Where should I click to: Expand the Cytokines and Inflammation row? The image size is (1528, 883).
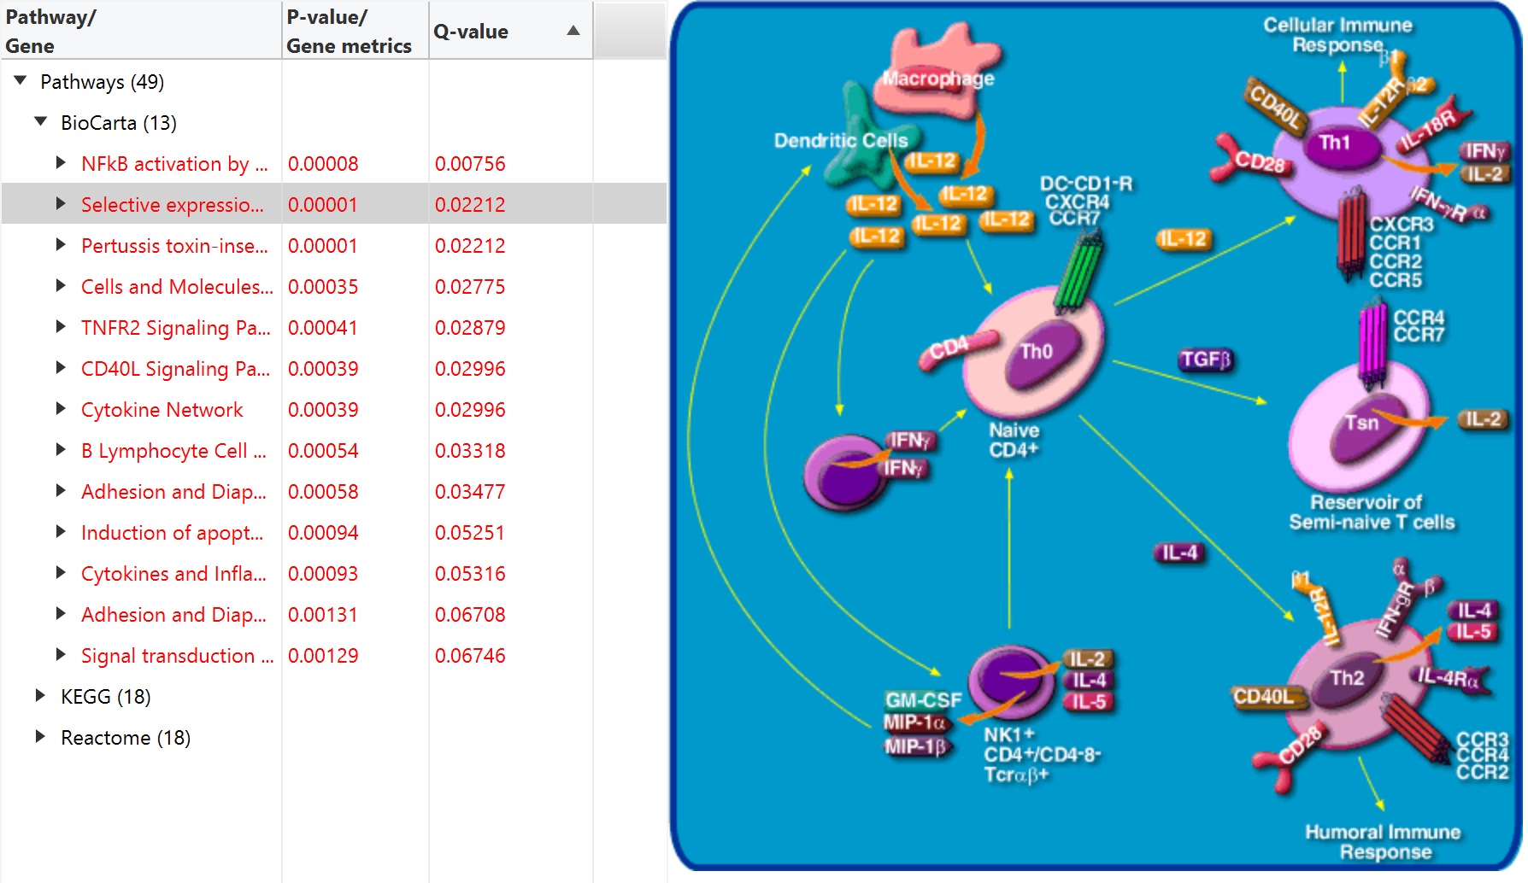point(61,572)
